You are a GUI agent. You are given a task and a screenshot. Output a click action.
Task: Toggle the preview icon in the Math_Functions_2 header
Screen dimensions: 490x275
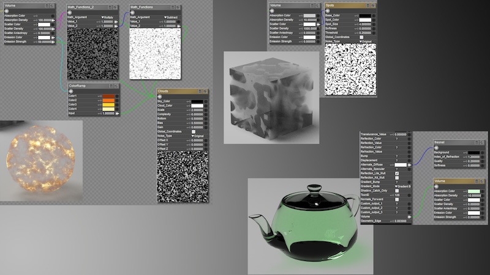point(110,7)
